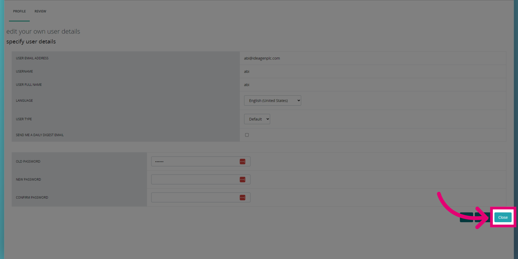Focus the New Password input field

(x=201, y=180)
